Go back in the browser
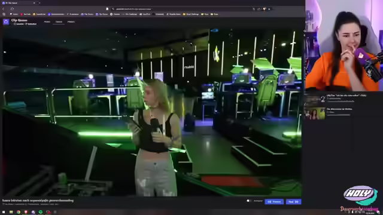This screenshot has height=215, width=383. coord(4,9)
